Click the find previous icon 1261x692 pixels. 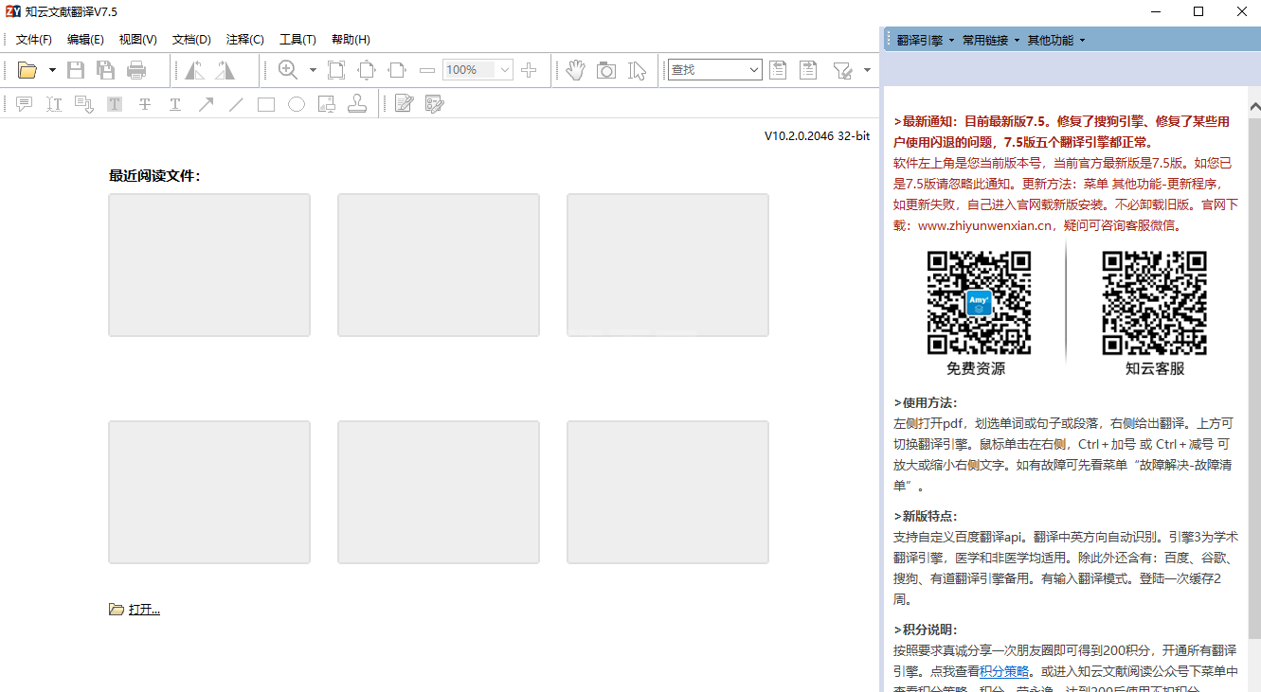[x=778, y=70]
